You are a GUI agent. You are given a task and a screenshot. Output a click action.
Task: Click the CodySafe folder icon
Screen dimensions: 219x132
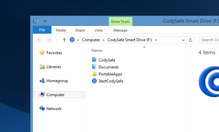94,60
